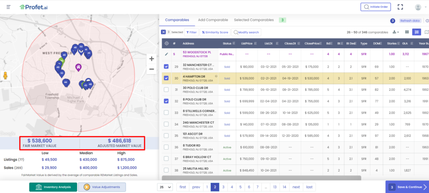Jump to first page of results
The height and width of the screenshot is (193, 429).
tap(183, 187)
